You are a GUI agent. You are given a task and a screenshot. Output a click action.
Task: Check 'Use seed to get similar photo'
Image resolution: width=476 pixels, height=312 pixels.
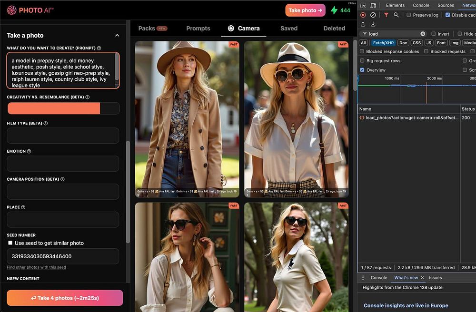coord(10,243)
